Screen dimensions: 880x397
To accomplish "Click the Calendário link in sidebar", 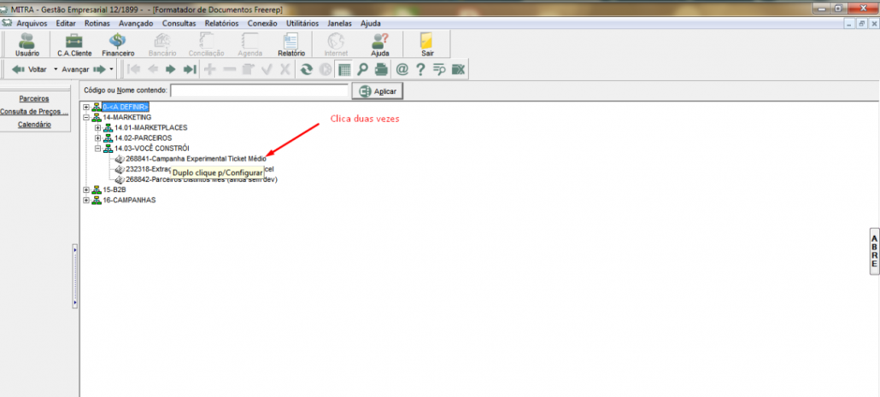I will click(x=34, y=125).
